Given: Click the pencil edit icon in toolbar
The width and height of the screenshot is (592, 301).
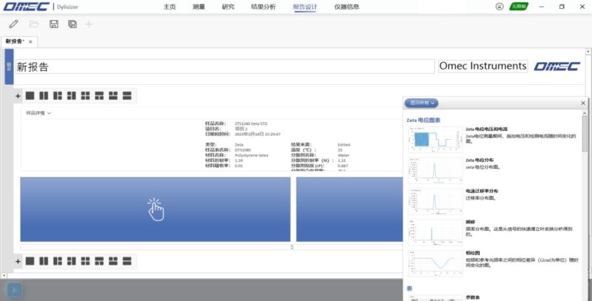Looking at the screenshot, I should point(14,24).
